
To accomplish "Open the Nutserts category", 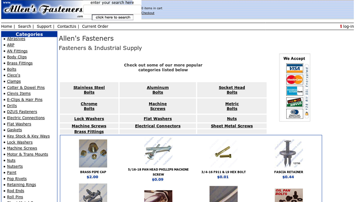I will pos(15,167).
